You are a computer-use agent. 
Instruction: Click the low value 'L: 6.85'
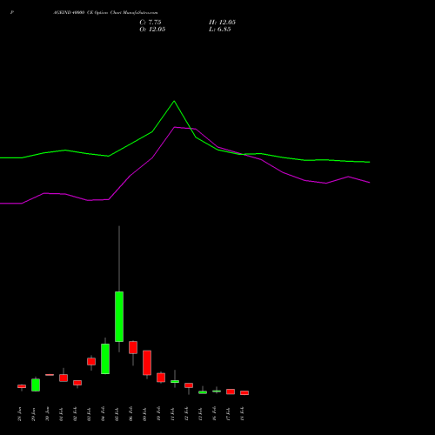tap(220, 30)
